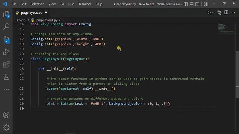Open the Extensions view

(x=6, y=64)
